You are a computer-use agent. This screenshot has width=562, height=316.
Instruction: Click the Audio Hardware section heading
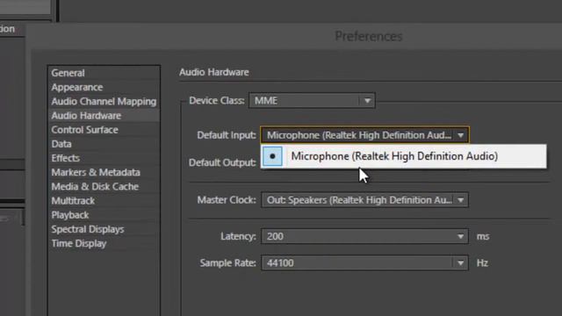click(x=214, y=72)
